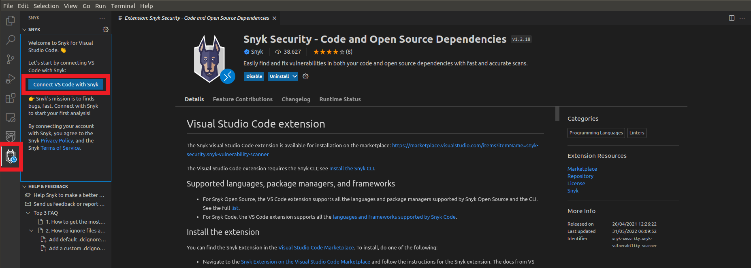This screenshot has height=268, width=751.
Task: Click the details pane vertical scrollbar
Action: click(557, 114)
